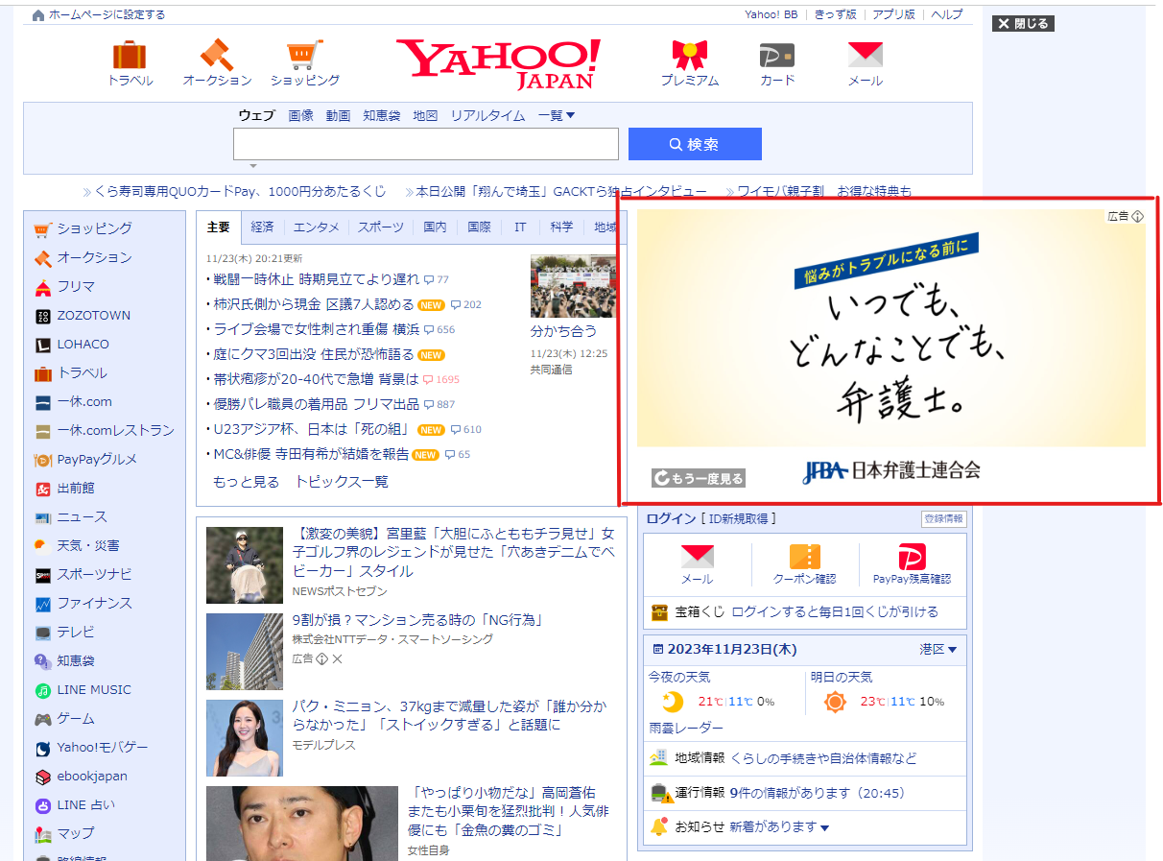Select the エンタメ news tab
This screenshot has height=861, width=1163.
pyautogui.click(x=317, y=227)
